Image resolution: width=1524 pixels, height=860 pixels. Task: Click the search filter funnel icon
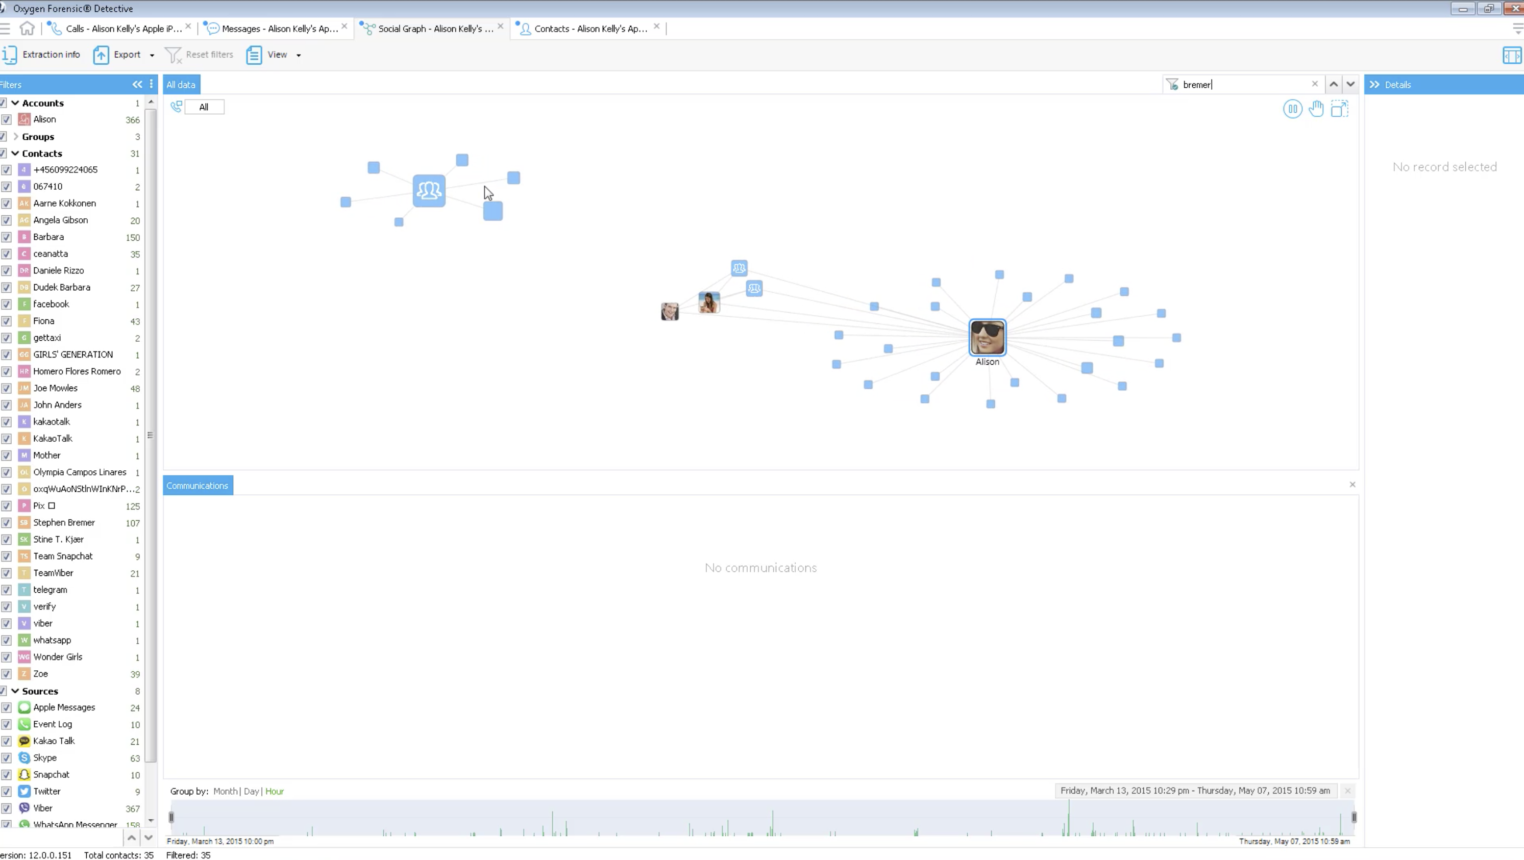(1172, 85)
